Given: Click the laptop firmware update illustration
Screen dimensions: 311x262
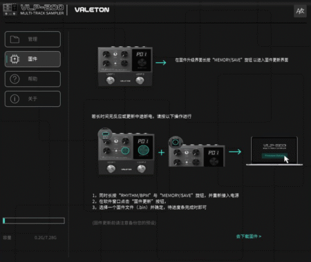Looking at the screenshot, I should point(274,151).
